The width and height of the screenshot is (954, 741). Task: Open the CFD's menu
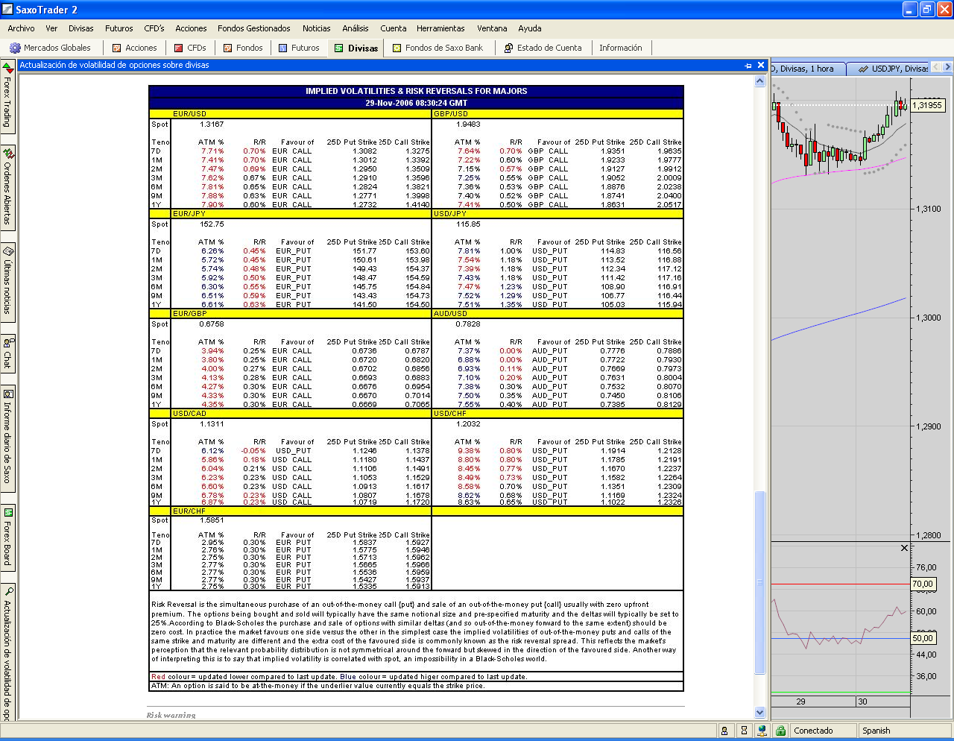(x=154, y=28)
